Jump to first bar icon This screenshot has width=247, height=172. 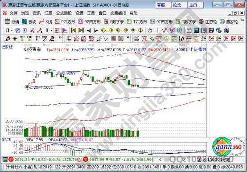74,30
